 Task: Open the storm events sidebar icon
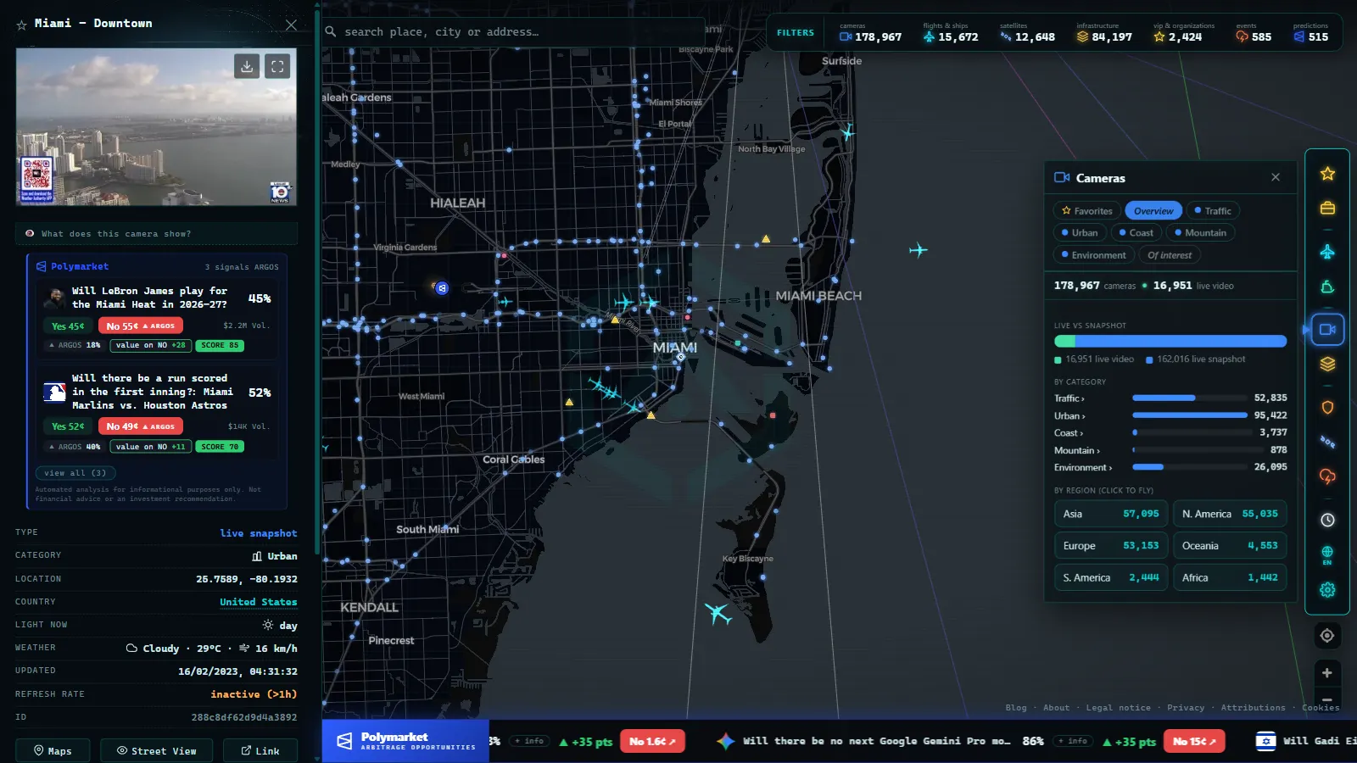coord(1327,476)
